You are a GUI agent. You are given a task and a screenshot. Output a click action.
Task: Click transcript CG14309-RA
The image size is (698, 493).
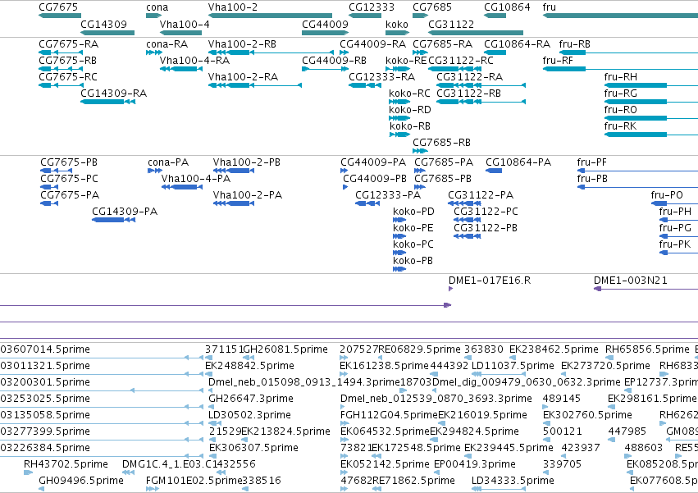tap(114, 94)
